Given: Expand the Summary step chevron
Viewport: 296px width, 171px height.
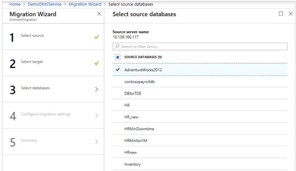Looking at the screenshot, I should click(96, 142).
